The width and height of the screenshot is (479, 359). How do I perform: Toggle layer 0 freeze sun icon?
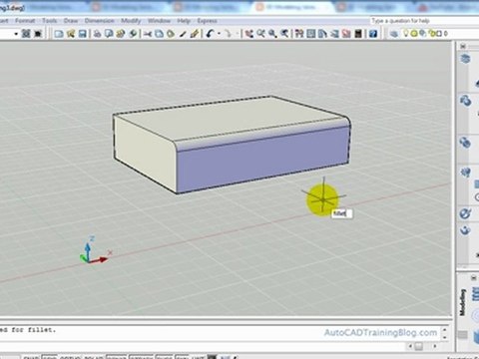414,33
